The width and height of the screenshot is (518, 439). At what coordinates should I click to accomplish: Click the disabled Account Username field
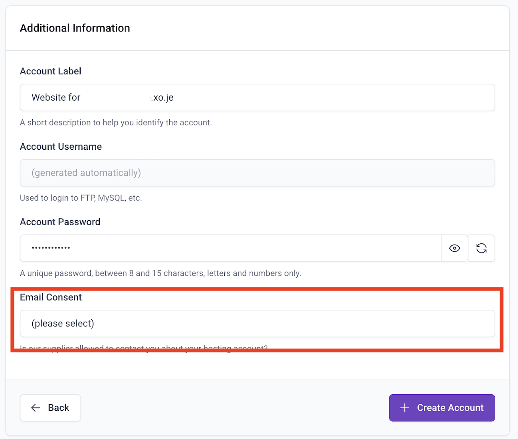click(x=257, y=173)
